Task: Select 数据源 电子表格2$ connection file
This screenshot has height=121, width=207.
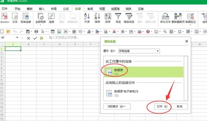Action: point(144,93)
